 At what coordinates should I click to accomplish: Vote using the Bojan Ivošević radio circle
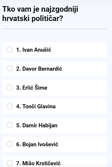tap(10, 144)
